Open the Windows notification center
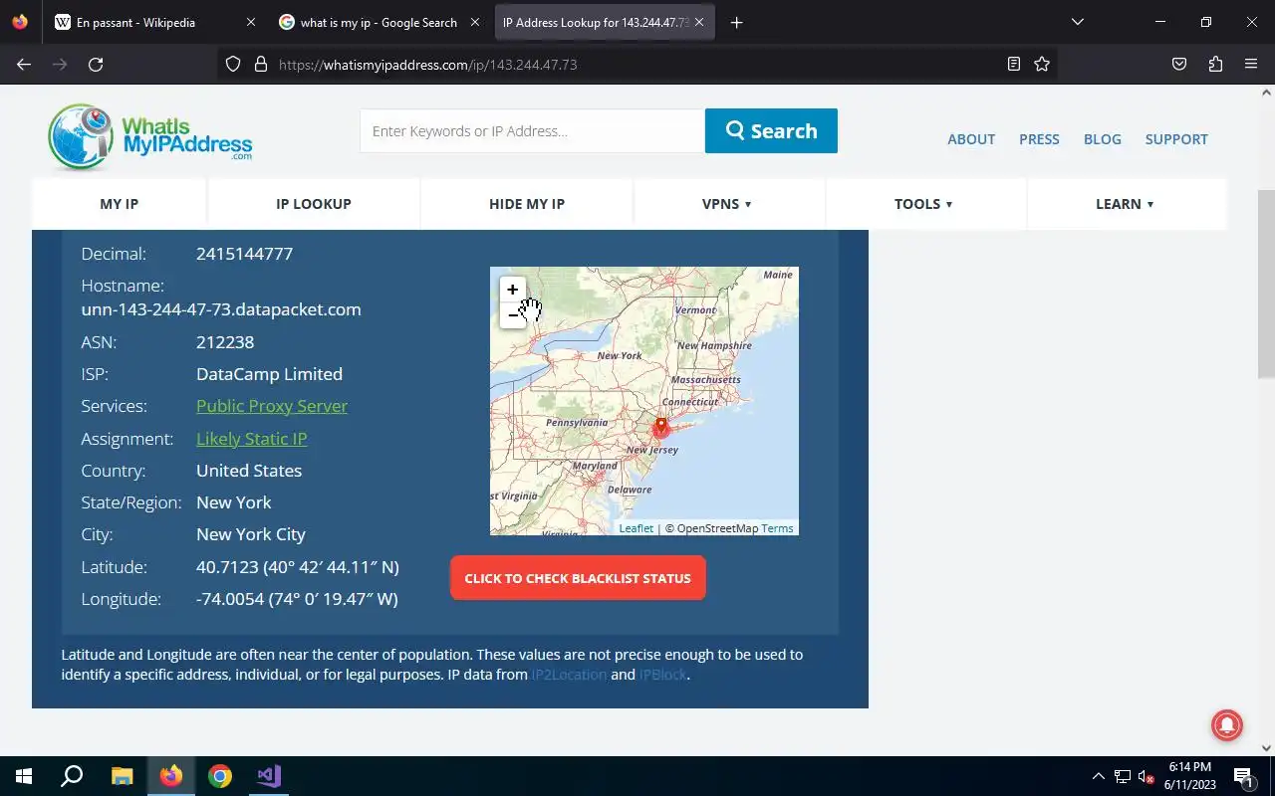This screenshot has width=1275, height=796. pyautogui.click(x=1244, y=776)
